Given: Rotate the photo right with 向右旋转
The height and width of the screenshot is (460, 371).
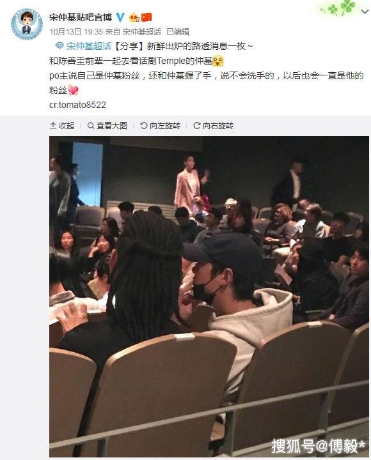Looking at the screenshot, I should 213,126.
